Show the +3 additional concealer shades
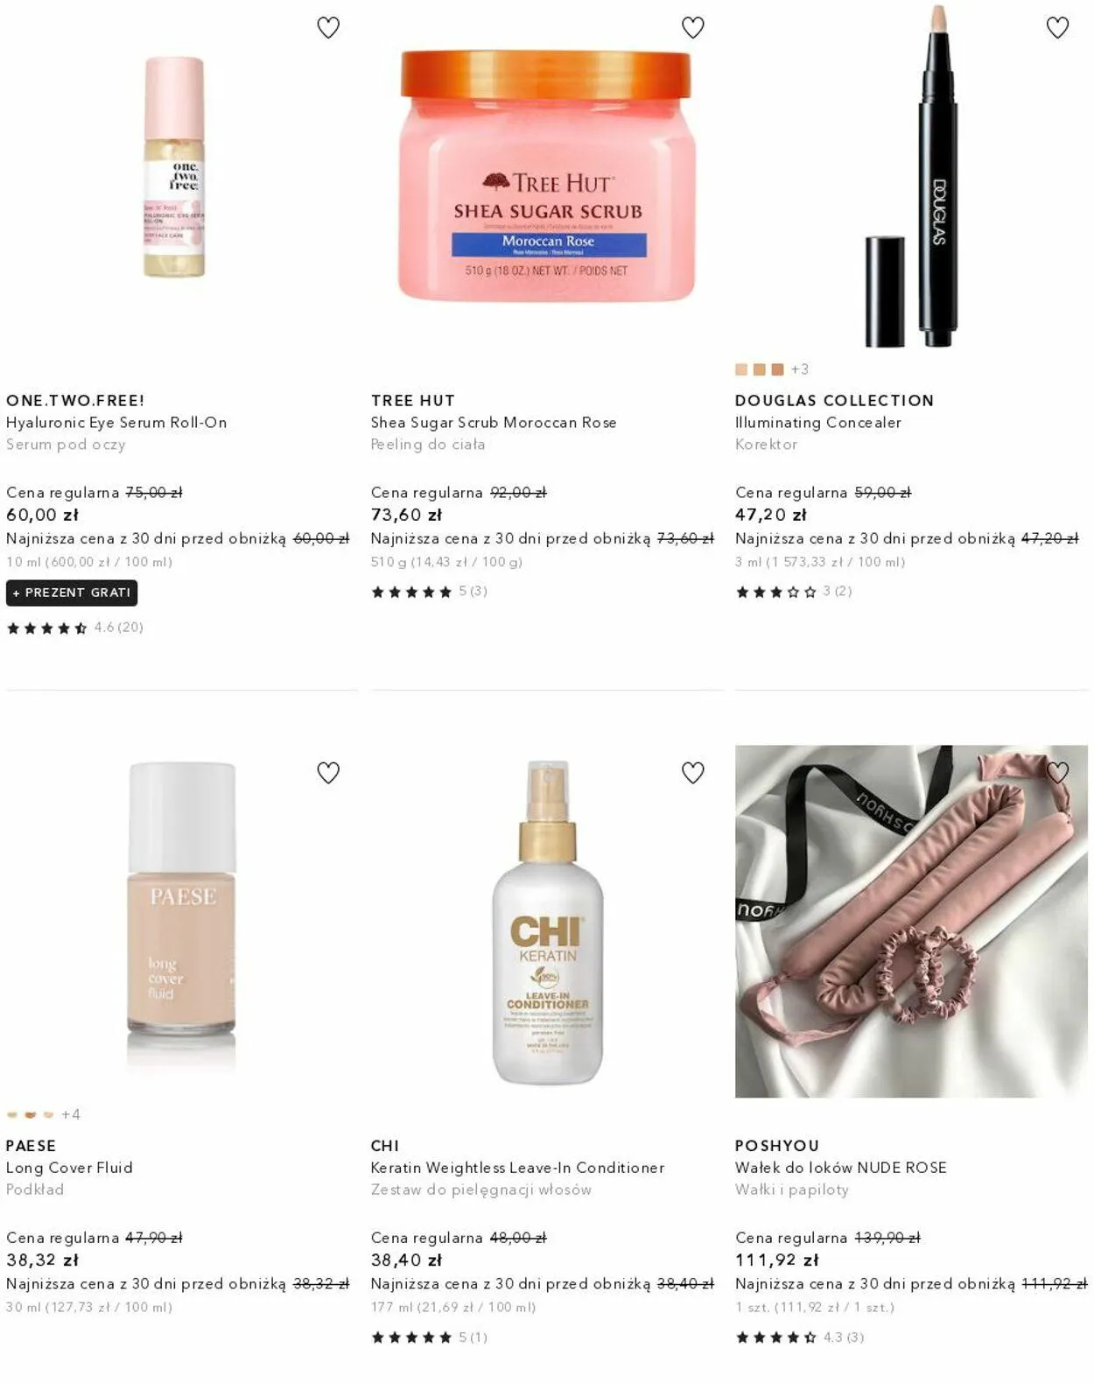Screen dimensions: 1094x1383 [x=800, y=369]
